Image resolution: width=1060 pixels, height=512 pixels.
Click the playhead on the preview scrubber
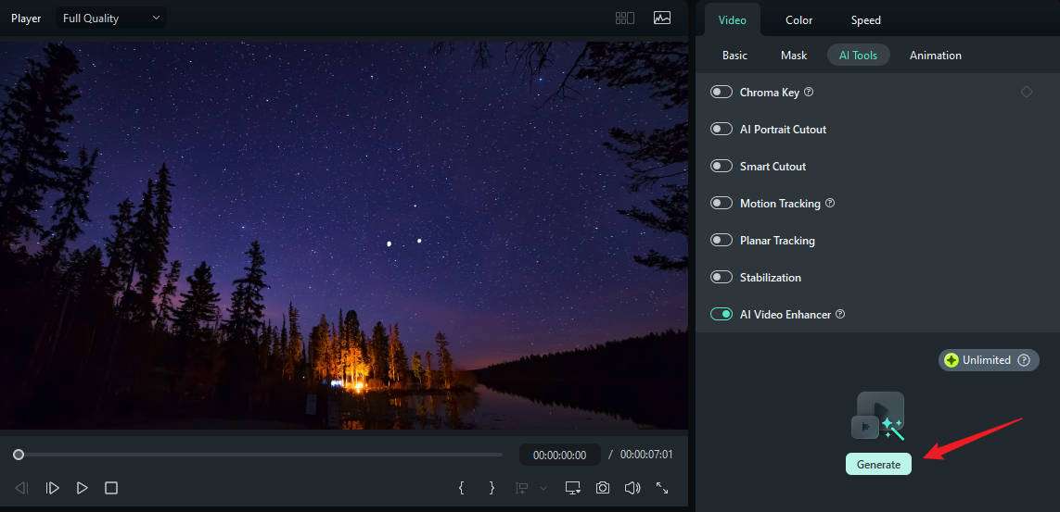19,455
